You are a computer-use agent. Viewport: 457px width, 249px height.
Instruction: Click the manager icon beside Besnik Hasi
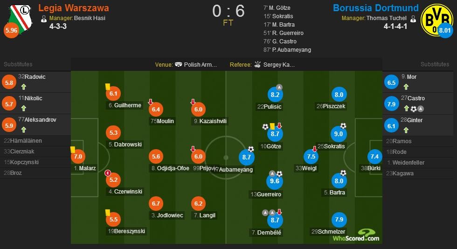[x=44, y=19]
